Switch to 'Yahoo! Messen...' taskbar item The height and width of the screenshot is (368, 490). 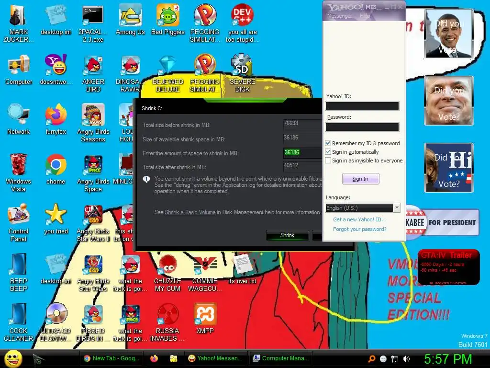216,358
